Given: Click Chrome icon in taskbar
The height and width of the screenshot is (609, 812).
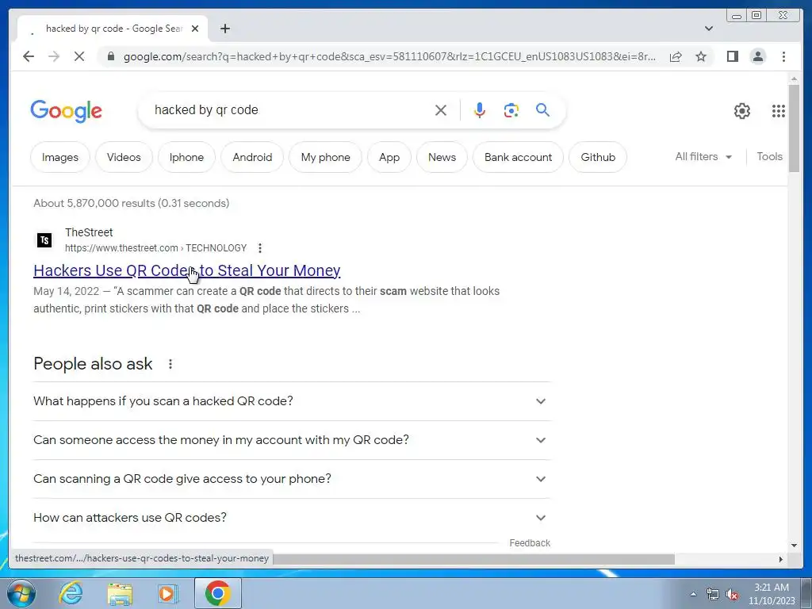Looking at the screenshot, I should (x=217, y=593).
